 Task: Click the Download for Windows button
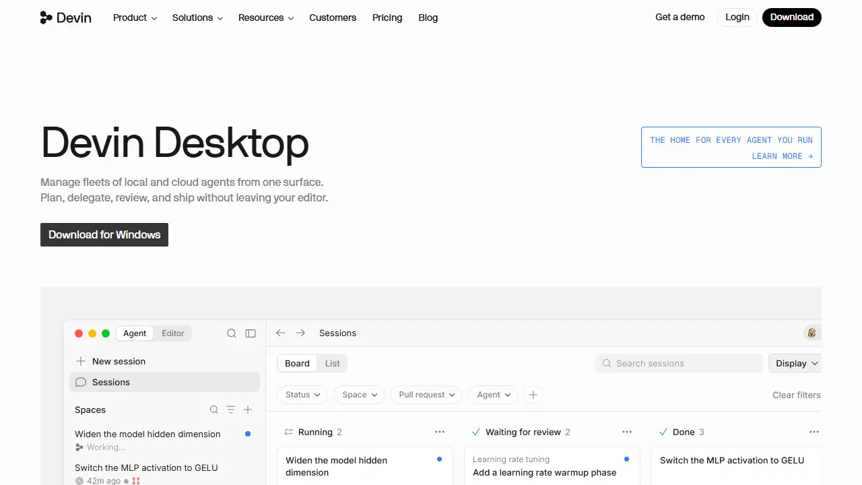[104, 234]
